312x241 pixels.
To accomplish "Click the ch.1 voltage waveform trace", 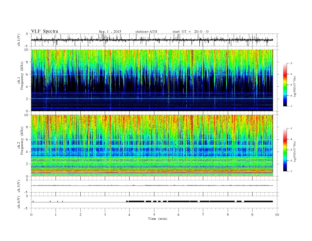I will (152, 40).
